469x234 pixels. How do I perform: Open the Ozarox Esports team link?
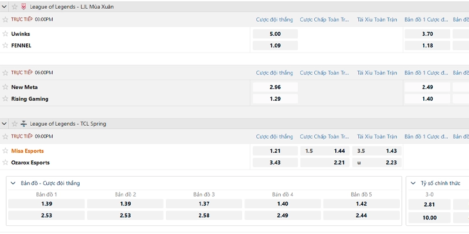click(30, 163)
